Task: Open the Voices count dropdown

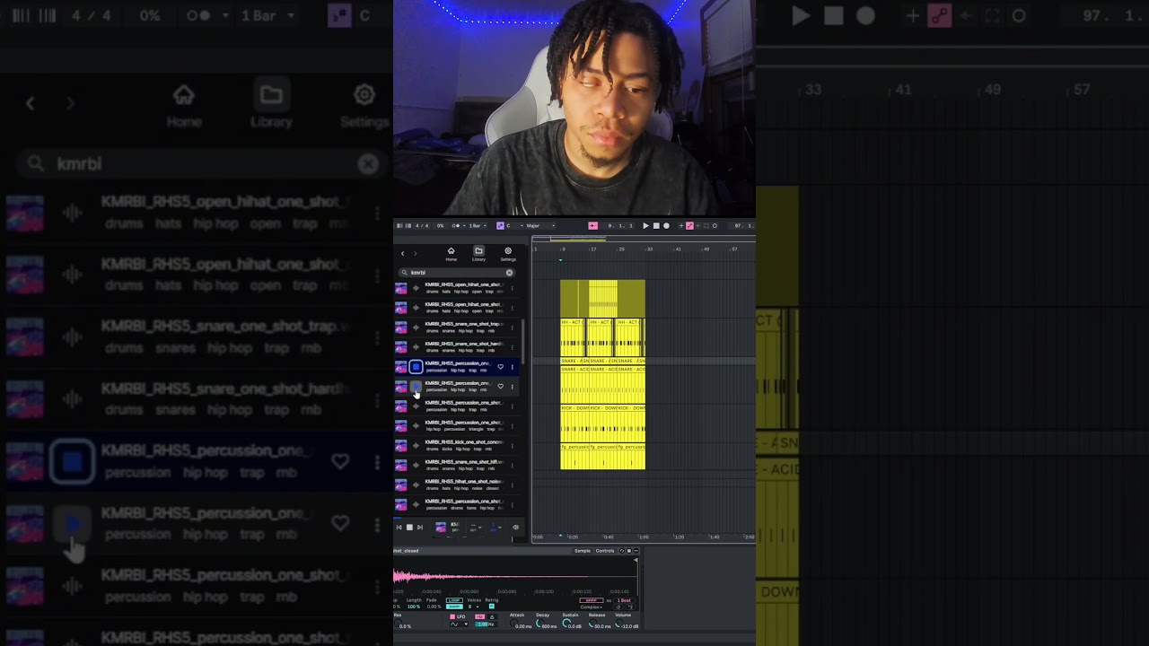Action: pos(474,607)
